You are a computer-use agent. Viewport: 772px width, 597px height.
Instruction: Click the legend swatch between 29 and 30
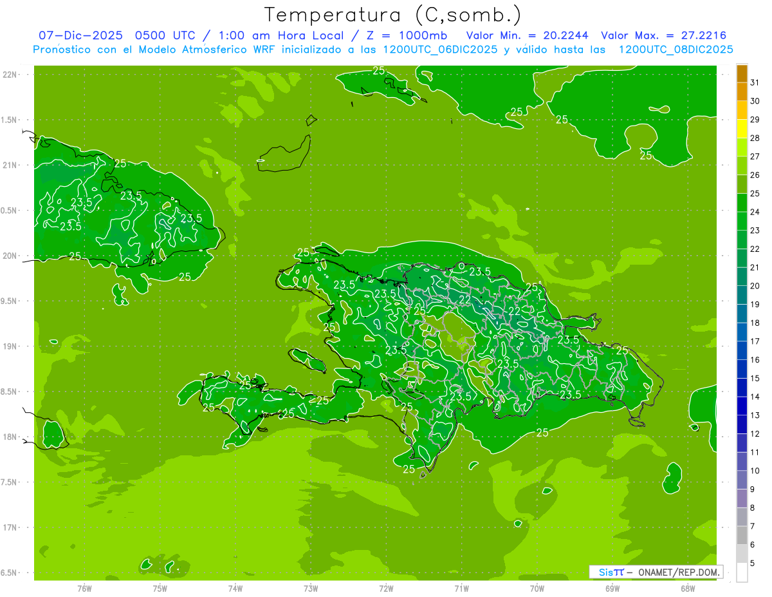click(742, 111)
